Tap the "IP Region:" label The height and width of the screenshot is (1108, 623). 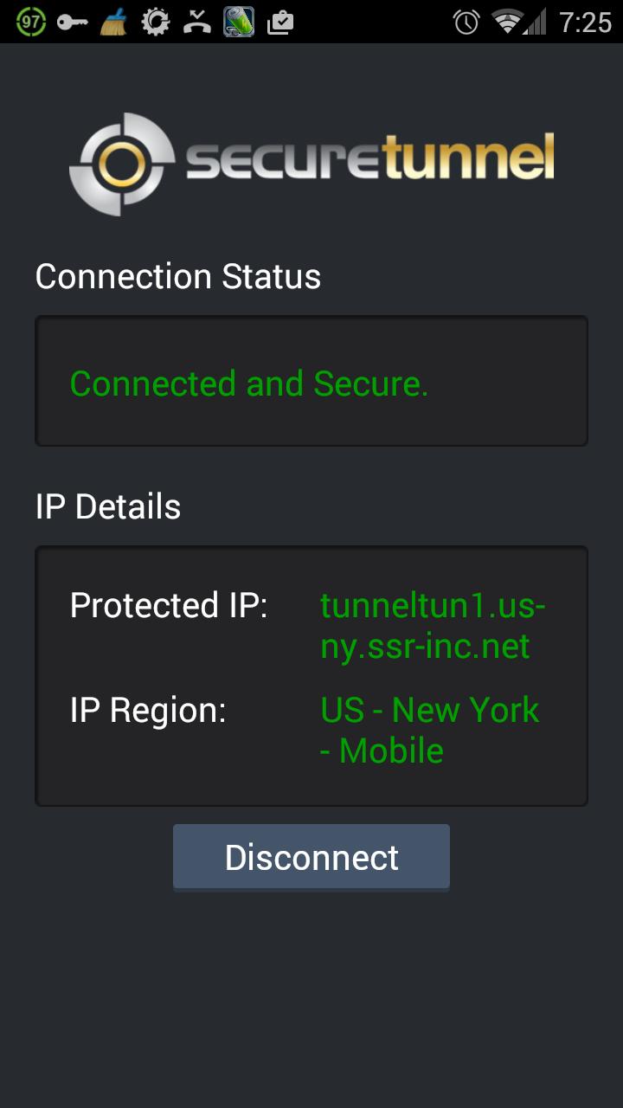coord(148,710)
